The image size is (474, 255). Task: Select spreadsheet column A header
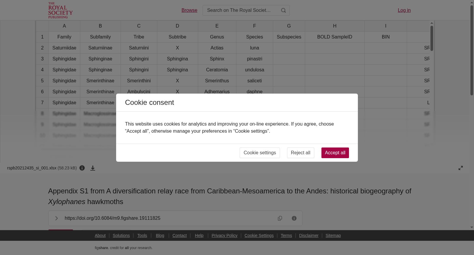pyautogui.click(x=64, y=26)
